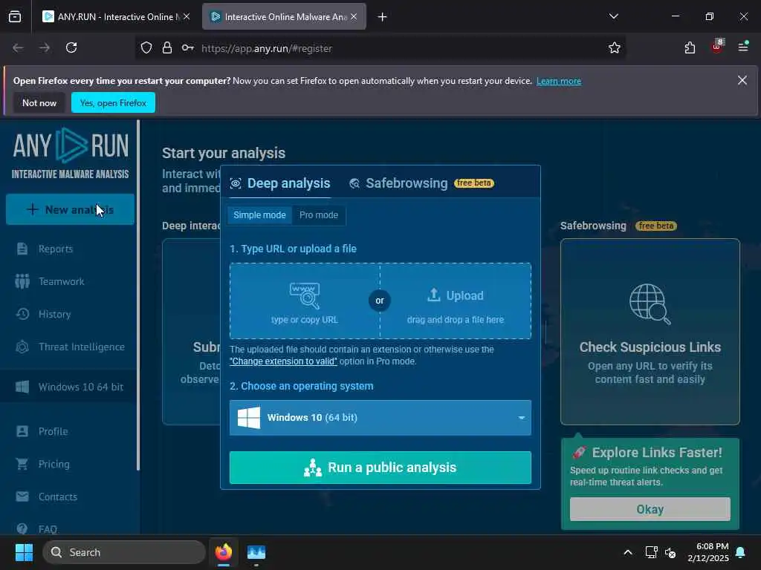Run a public analysis
The image size is (761, 570).
[x=380, y=468]
